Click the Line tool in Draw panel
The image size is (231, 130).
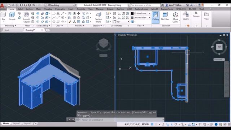pyautogui.click(x=58, y=18)
